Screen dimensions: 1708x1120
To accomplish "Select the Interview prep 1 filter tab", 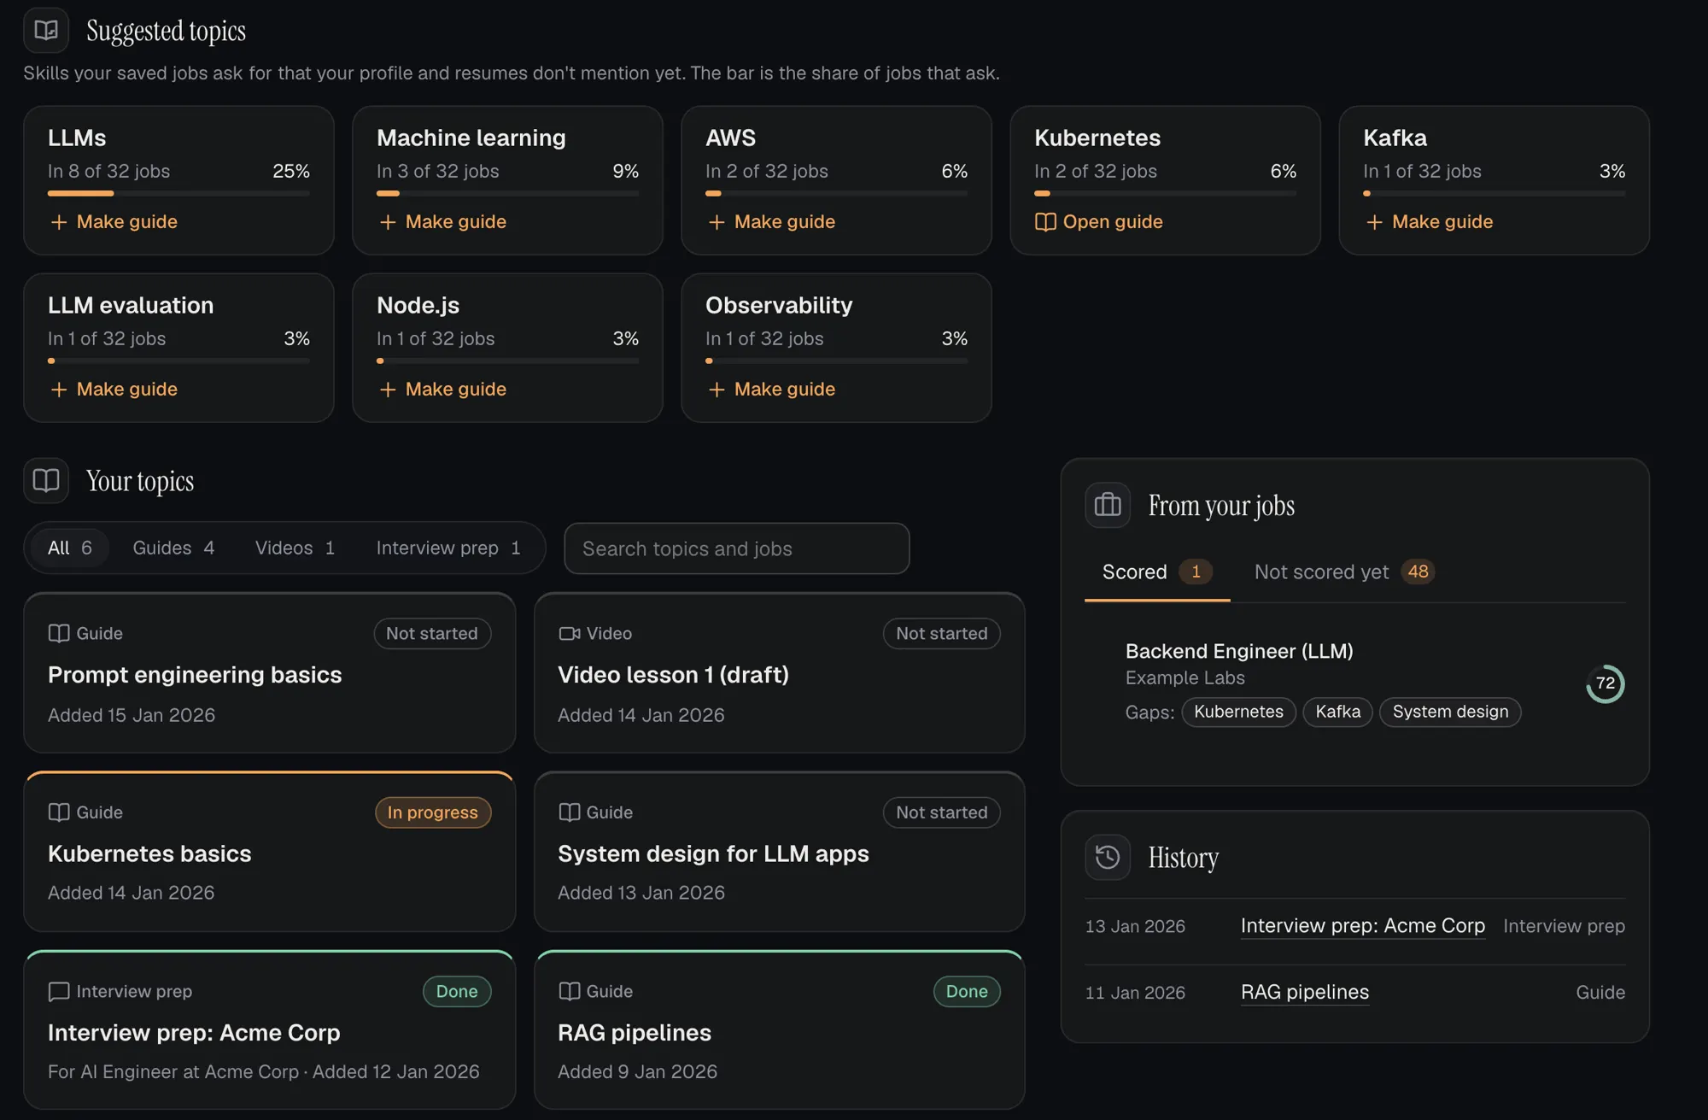I will (448, 548).
